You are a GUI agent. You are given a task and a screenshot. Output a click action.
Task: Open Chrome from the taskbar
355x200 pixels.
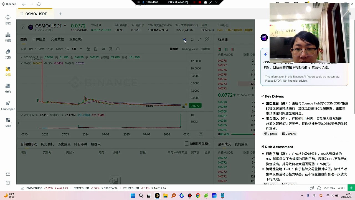pos(198,196)
